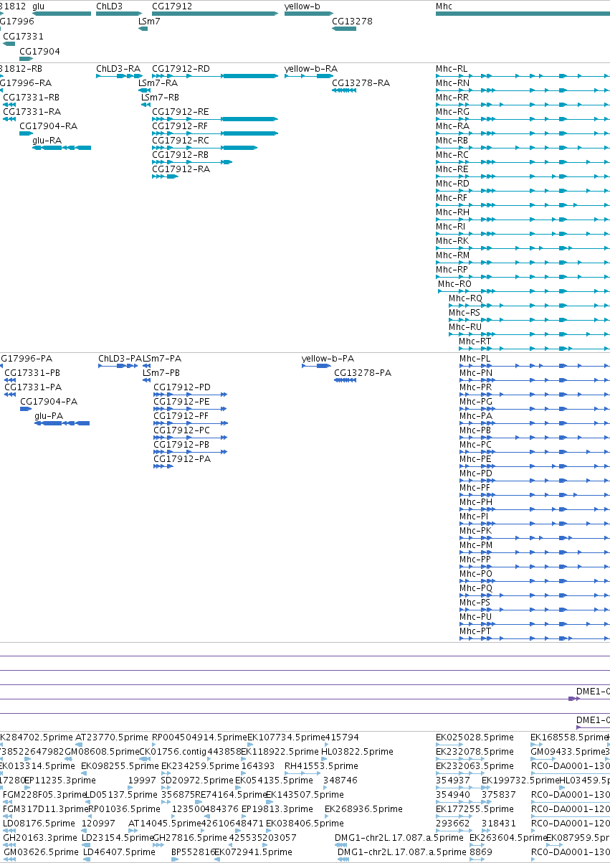
Task: Open EST EK263604.5prime
Action: [x=508, y=838]
